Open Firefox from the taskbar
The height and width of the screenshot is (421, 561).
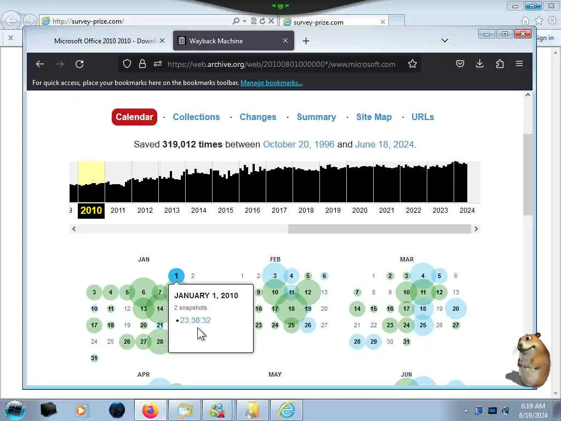pyautogui.click(x=151, y=410)
